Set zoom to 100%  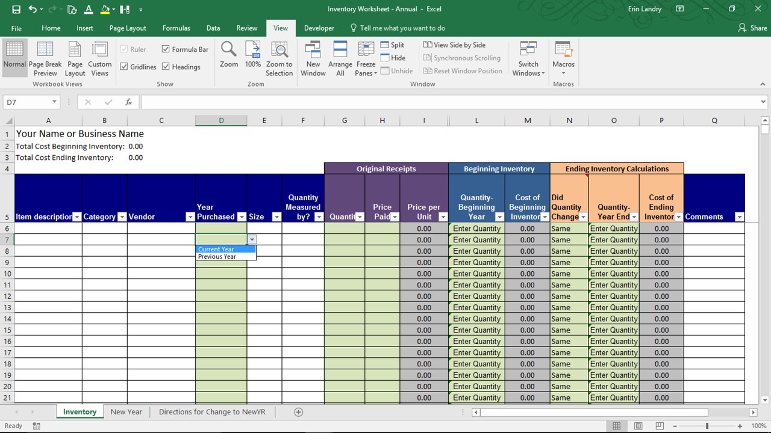tap(253, 54)
